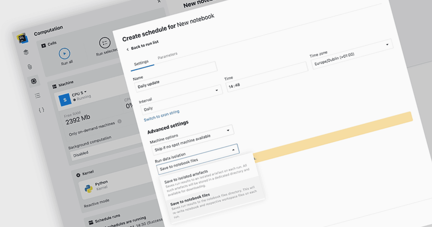Click the Run all label

tap(67, 62)
